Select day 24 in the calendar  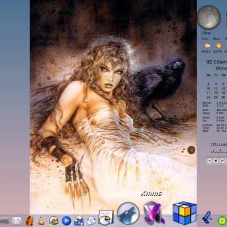[x=208, y=97]
